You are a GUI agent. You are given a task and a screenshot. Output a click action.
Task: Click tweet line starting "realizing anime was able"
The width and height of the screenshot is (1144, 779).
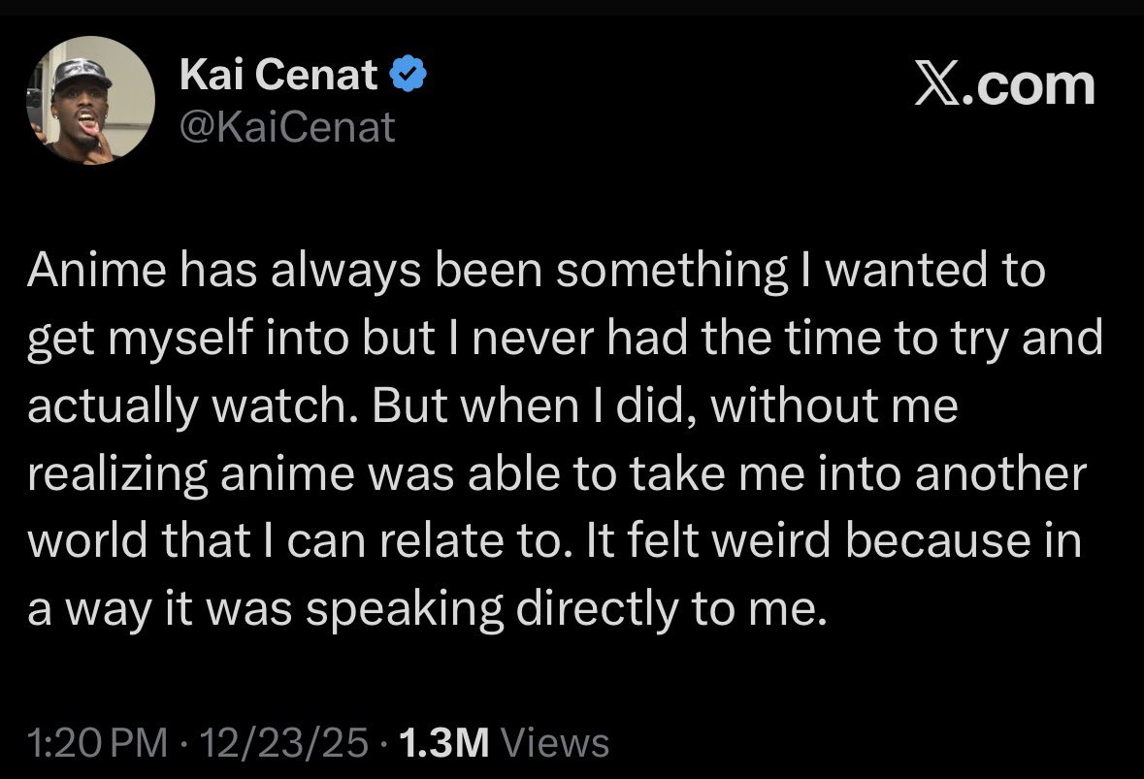pos(557,474)
